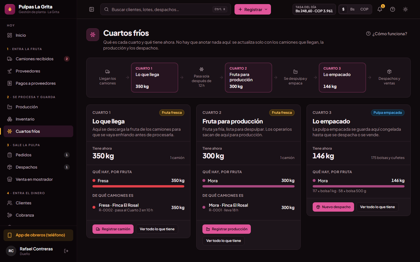Open the help question mark icon
420x262 pixels.
[393, 9]
